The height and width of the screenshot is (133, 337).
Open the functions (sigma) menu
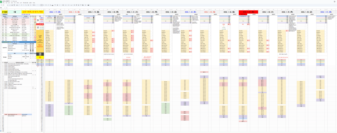[85, 5]
